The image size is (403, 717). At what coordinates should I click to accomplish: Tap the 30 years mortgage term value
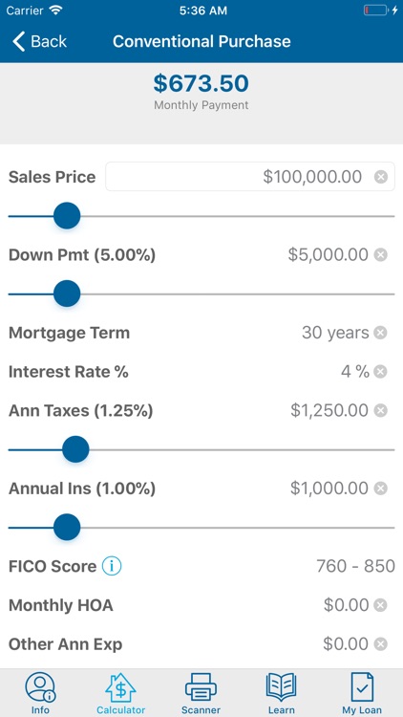335,333
